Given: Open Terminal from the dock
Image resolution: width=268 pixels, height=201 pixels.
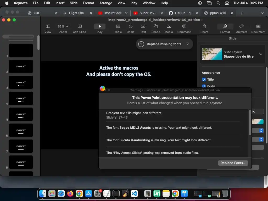Looking at the screenshot, I should click(x=116, y=194).
